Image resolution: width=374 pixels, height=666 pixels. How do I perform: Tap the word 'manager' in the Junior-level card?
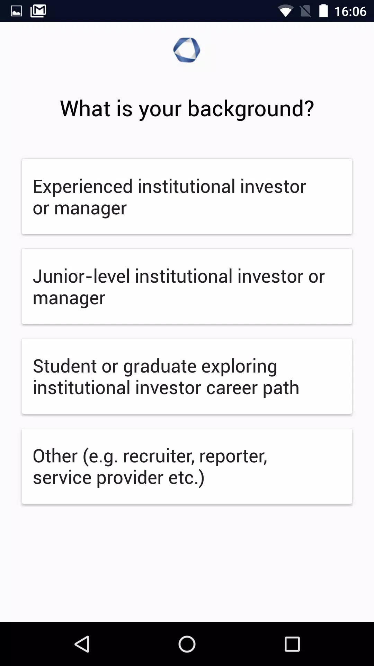click(69, 298)
